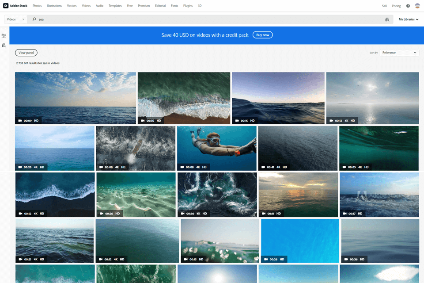Open the 00:41 4K dark water video
The width and height of the screenshot is (424, 283).
click(x=298, y=148)
